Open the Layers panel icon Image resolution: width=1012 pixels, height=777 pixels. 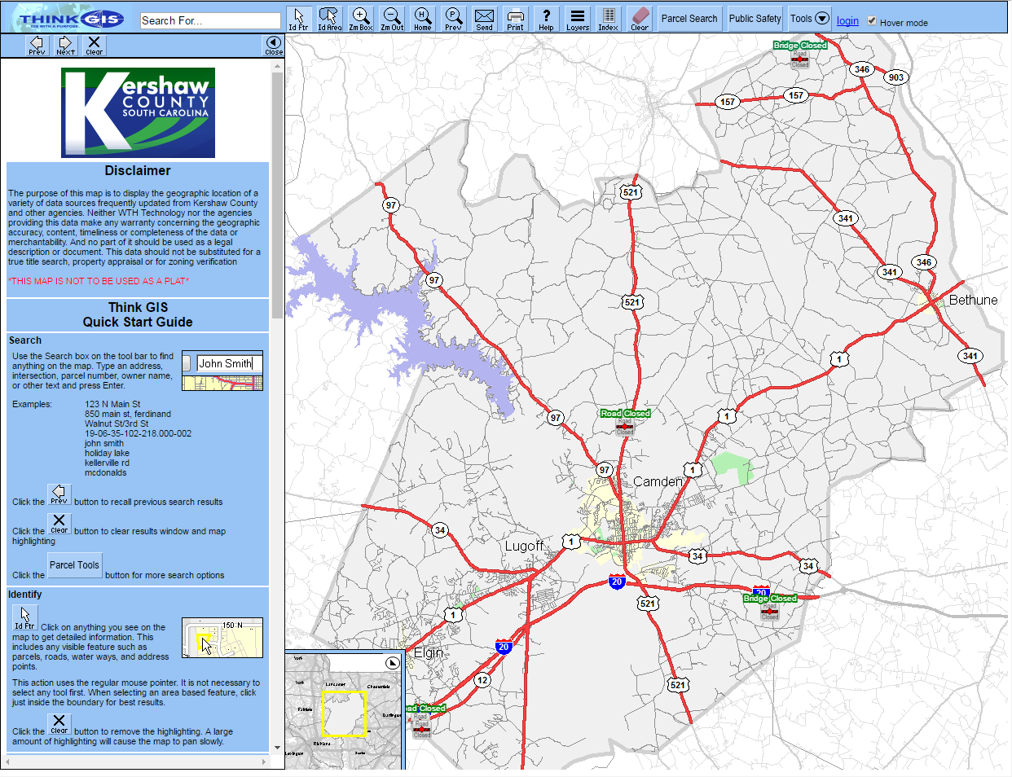tap(577, 18)
